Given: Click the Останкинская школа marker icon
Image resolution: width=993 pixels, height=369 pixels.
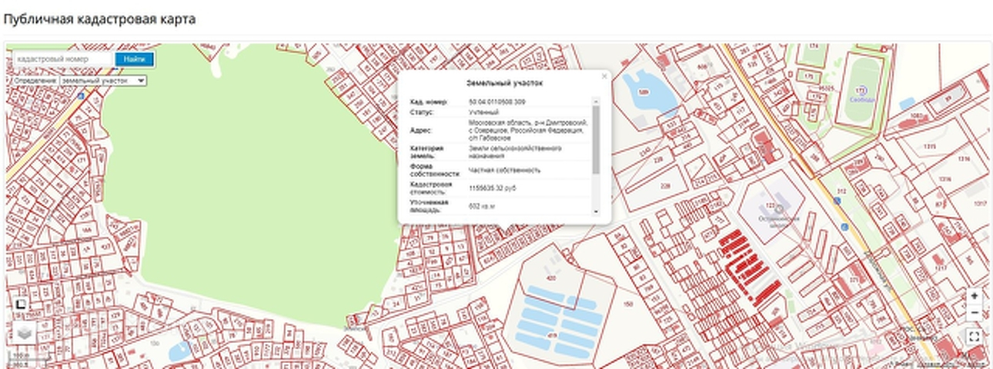Looking at the screenshot, I should point(779,208).
